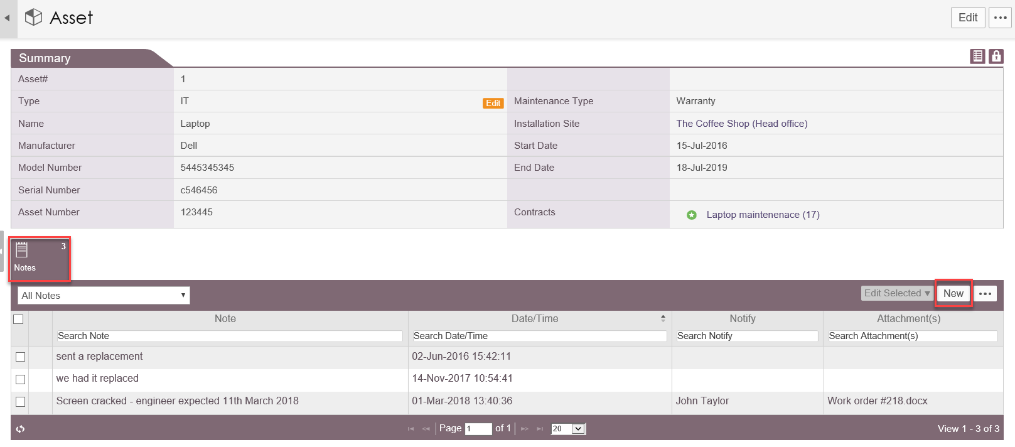1015x447 pixels.
Task: Click the Page number input field
Action: (x=478, y=429)
